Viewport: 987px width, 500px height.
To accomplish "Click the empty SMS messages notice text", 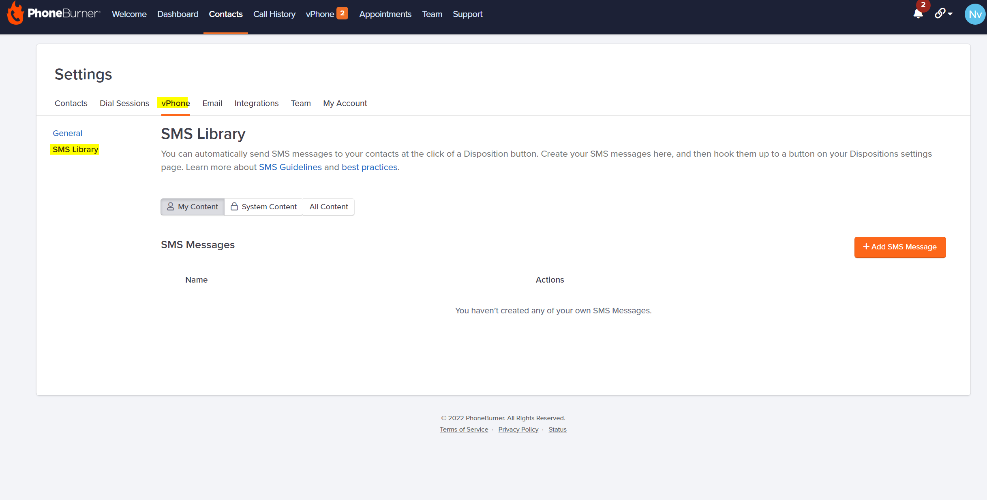I will point(553,311).
